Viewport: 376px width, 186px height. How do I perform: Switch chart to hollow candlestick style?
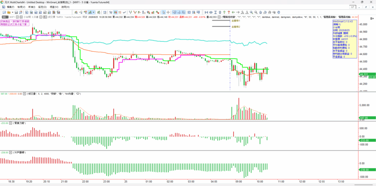click(x=120, y=12)
